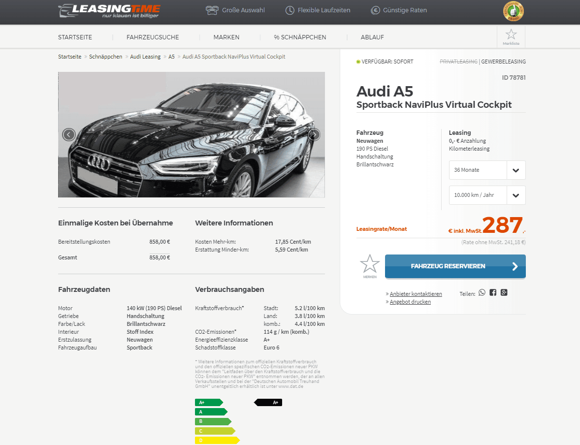Viewport: 580px width, 445px height.
Task: Expand the mileage chevron arrow
Action: tap(516, 196)
